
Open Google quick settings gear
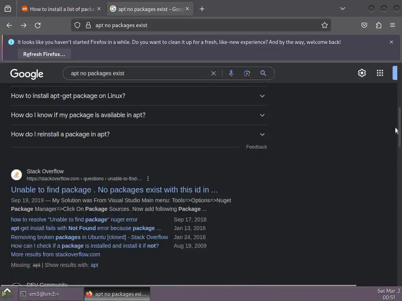(362, 73)
